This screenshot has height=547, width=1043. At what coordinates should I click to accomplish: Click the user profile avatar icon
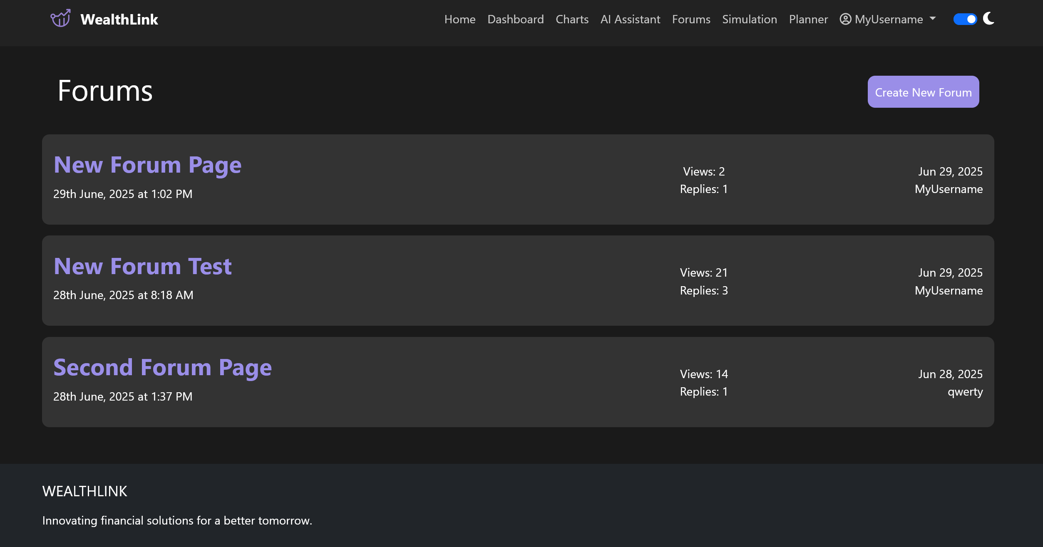click(x=845, y=19)
